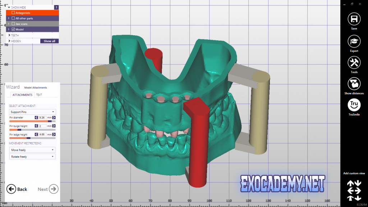Decrease Pin bulge height with left arrow
The image size is (368, 207).
coord(36,126)
